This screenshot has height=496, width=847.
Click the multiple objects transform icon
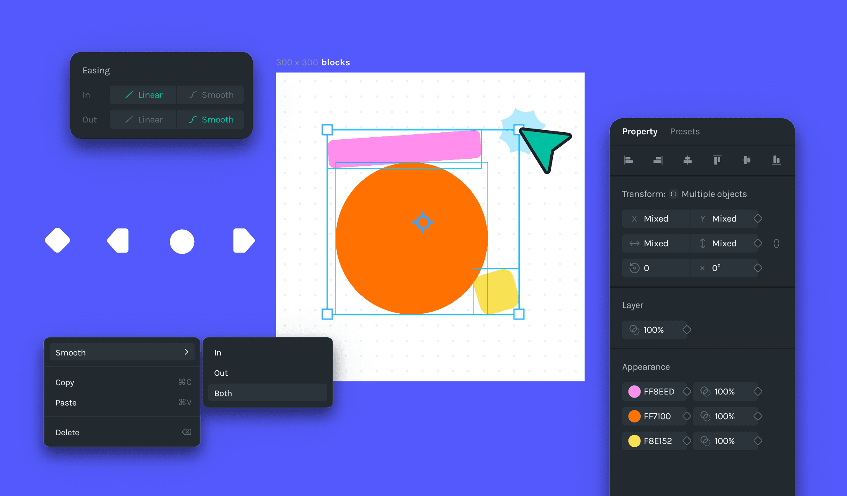coord(673,193)
